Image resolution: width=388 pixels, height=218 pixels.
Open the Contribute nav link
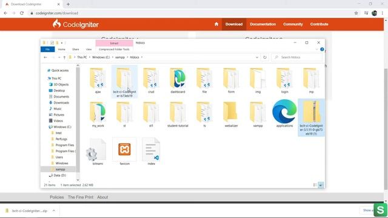point(319,24)
